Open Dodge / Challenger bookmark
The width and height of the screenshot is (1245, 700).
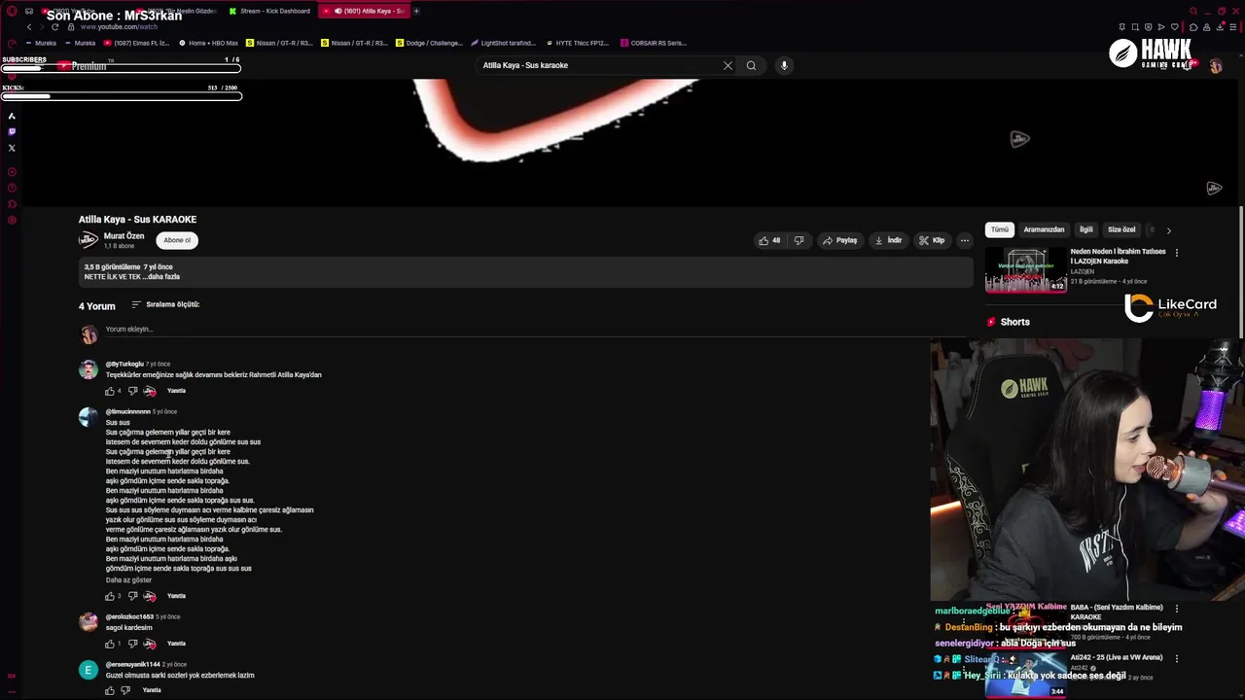[429, 43]
